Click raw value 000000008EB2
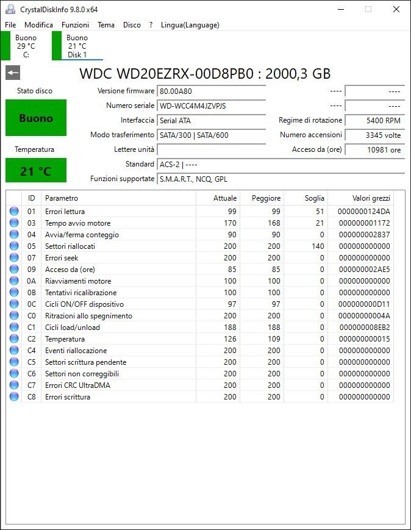The height and width of the screenshot is (530, 411). click(365, 327)
